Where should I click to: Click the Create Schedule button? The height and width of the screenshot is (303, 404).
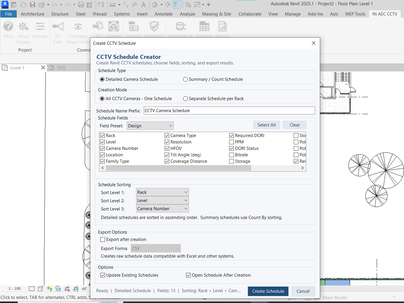point(268,291)
